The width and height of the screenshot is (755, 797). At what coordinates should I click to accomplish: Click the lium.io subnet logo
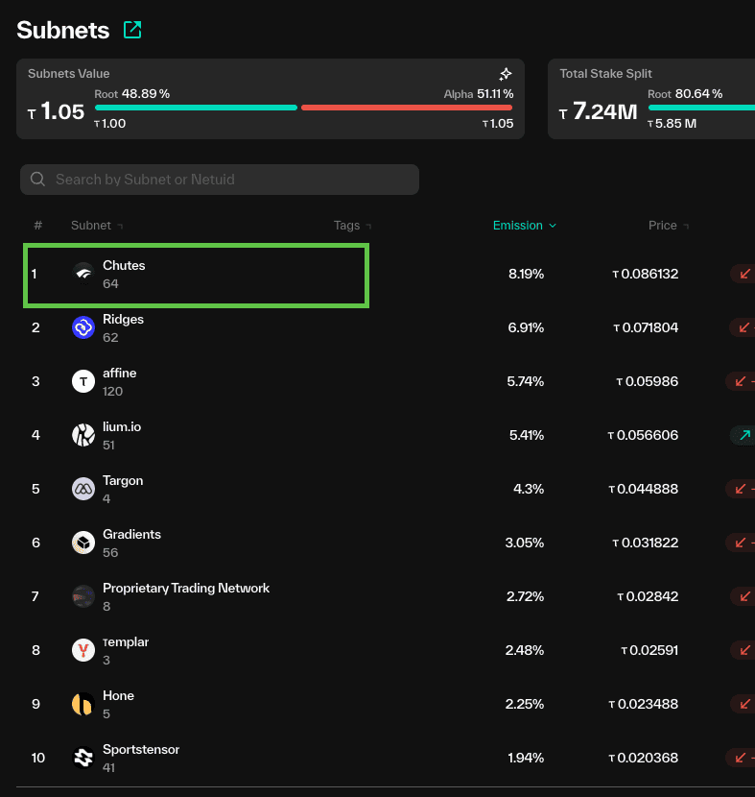83,435
